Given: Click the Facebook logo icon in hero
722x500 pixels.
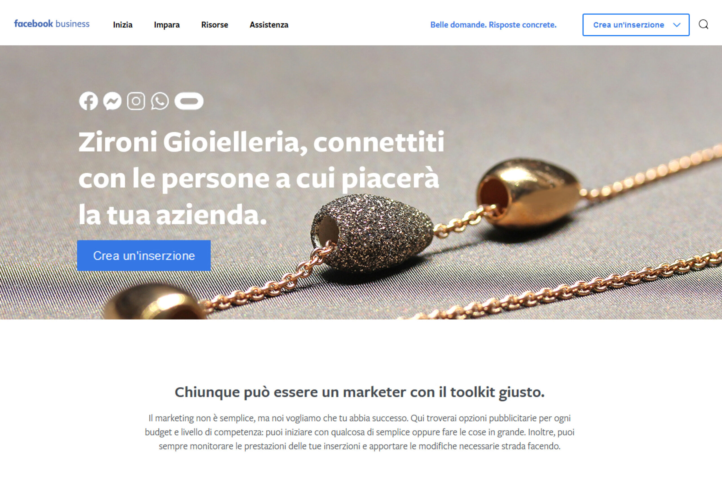Looking at the screenshot, I should point(88,101).
